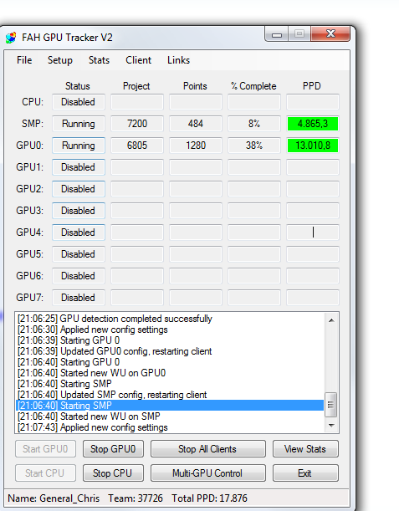Click the Name: General_Chris status text

pyautogui.click(x=54, y=498)
